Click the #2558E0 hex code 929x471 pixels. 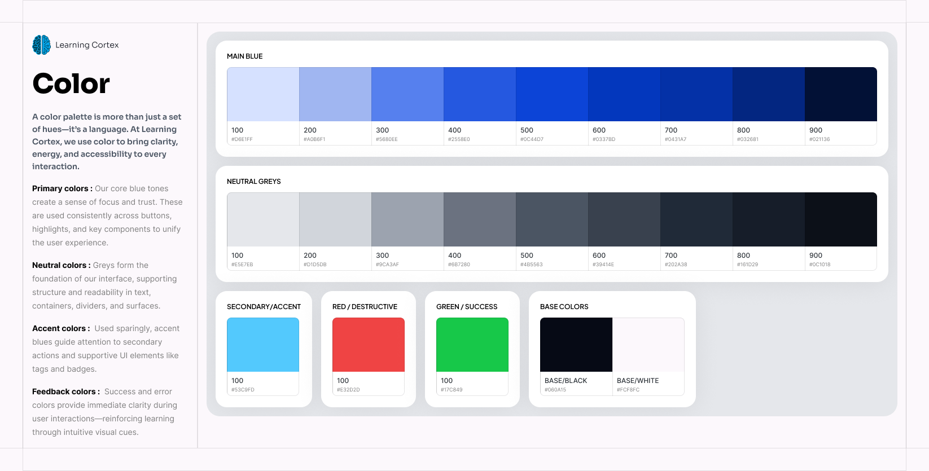pyautogui.click(x=459, y=139)
